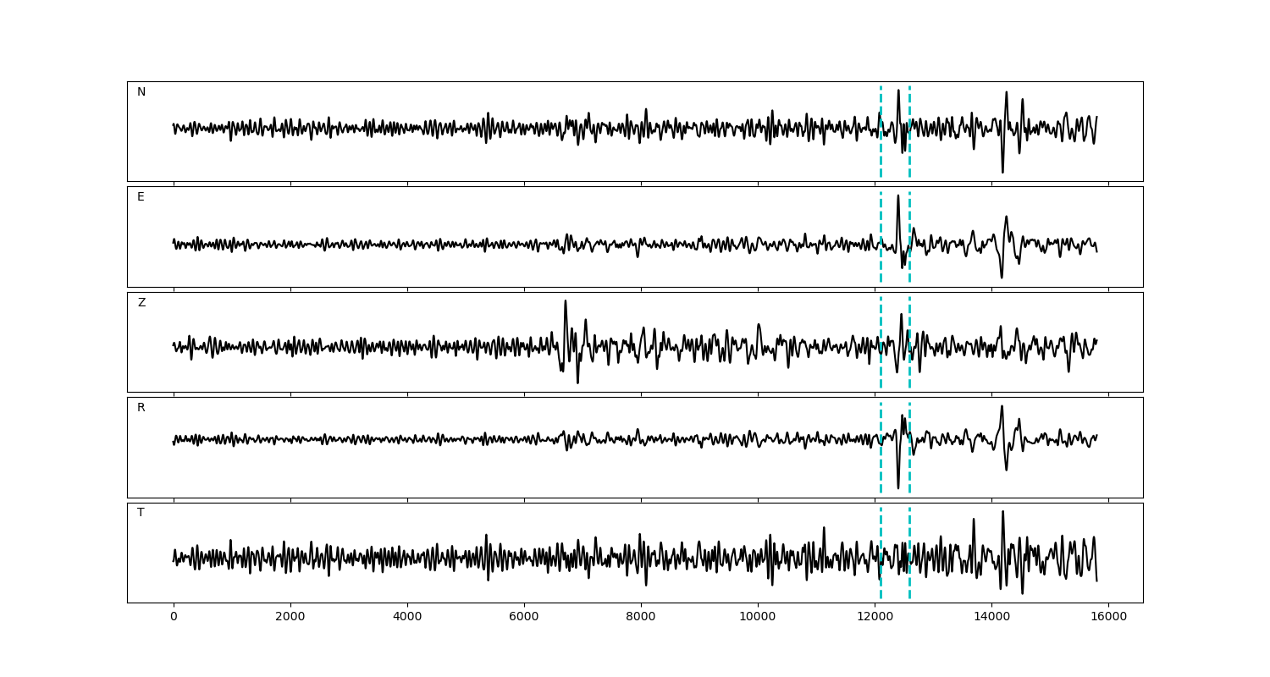The width and height of the screenshot is (1270, 677).
Task: Click the N component label
Action: pyautogui.click(x=141, y=92)
